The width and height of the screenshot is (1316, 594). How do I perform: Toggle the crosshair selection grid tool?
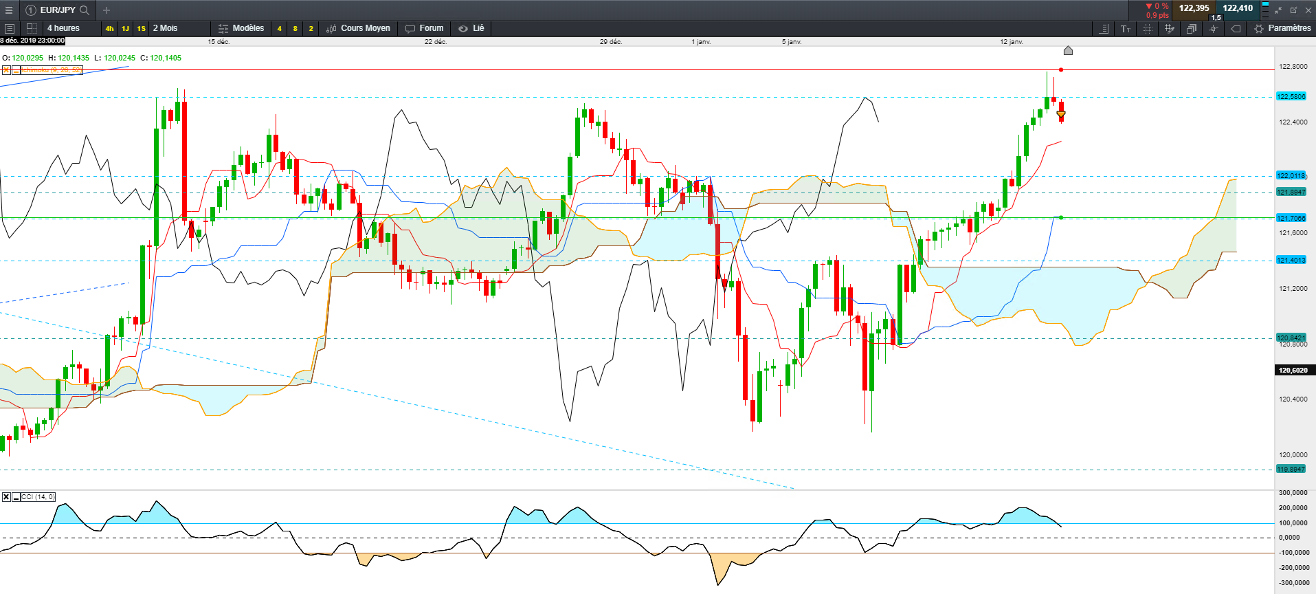click(1148, 28)
